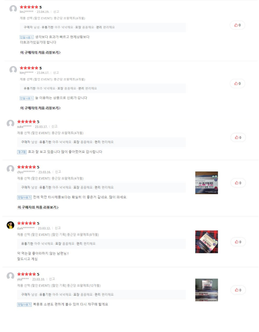The height and width of the screenshot is (332, 259).
Task: Report the lim2***** review via 신고
Action: [x=56, y=12]
